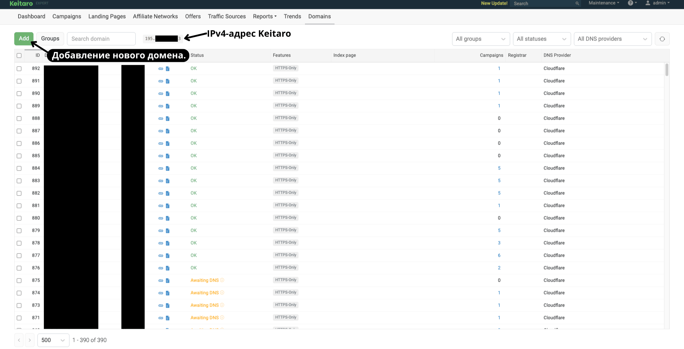The image size is (684, 349).
Task: Tick the checkbox for domain 877
Action: [19, 256]
